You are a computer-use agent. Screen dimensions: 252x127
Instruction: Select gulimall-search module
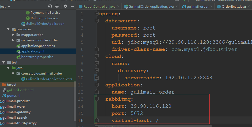click(15, 118)
